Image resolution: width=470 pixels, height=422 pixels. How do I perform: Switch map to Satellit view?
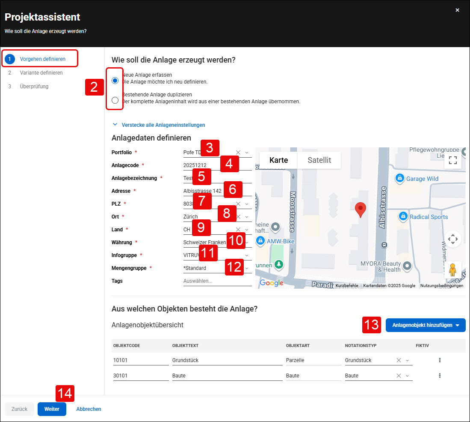(319, 160)
